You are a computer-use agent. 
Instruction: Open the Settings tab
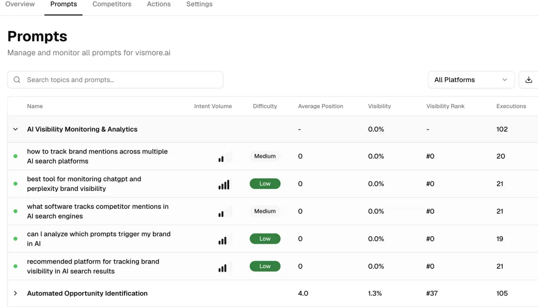click(x=199, y=4)
